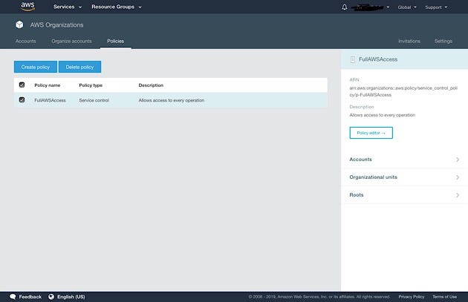Click the language globe icon
Image resolution: width=468 pixels, height=302 pixels.
tap(51, 297)
